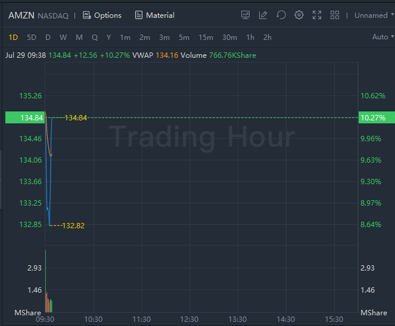Click the green 10.27% percent tag
395x326 pixels.
click(x=377, y=117)
